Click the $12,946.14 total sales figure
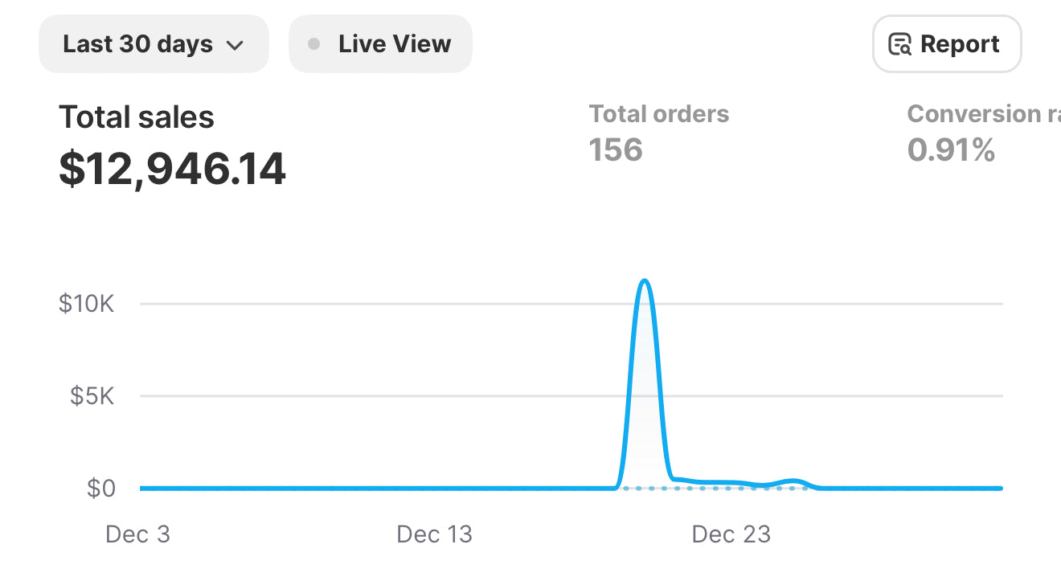The width and height of the screenshot is (1061, 573). 172,169
